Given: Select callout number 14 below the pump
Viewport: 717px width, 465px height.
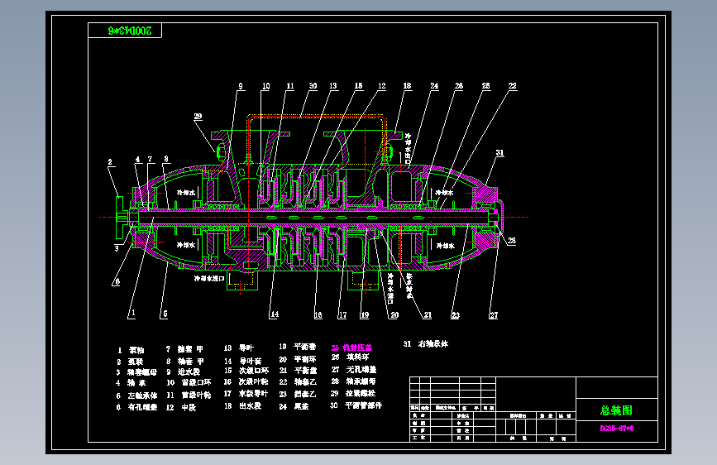Looking at the screenshot, I should click(x=275, y=314).
